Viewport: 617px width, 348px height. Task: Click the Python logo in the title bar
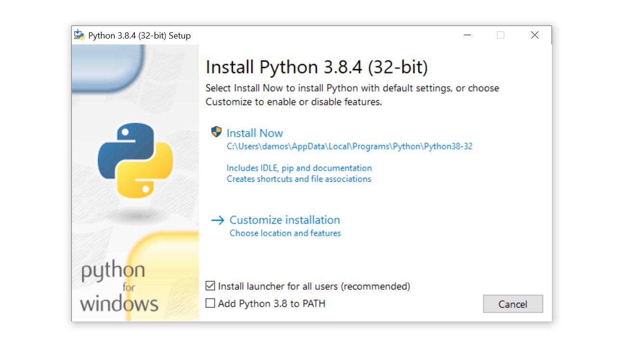click(80, 35)
